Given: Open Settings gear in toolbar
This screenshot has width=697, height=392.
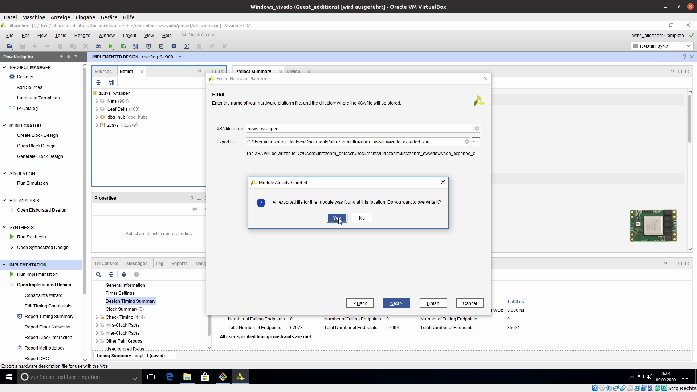Looking at the screenshot, I should pos(174,46).
